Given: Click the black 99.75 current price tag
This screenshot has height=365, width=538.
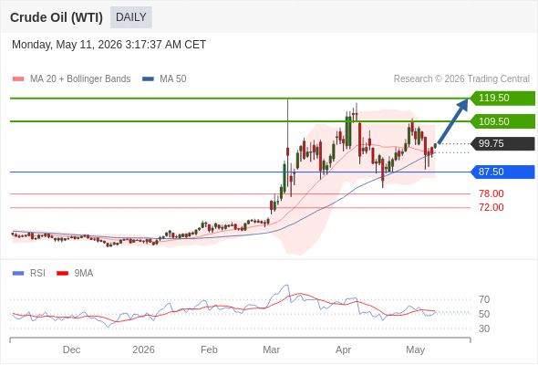Looking at the screenshot, I should (502, 143).
